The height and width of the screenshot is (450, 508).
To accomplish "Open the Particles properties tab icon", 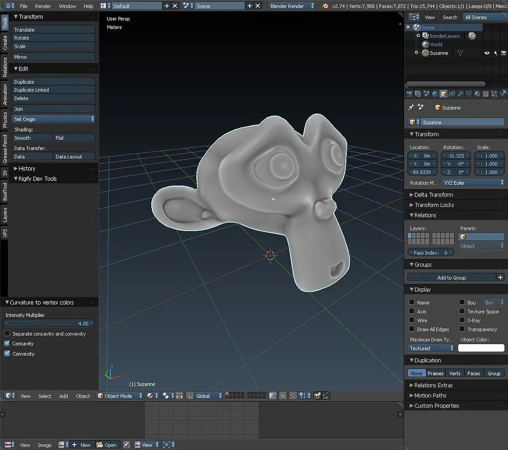I will tap(494, 94).
